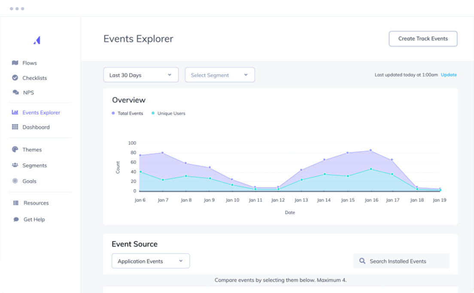Select the Jan 16 peak data point
The height and width of the screenshot is (293, 474).
point(371,150)
